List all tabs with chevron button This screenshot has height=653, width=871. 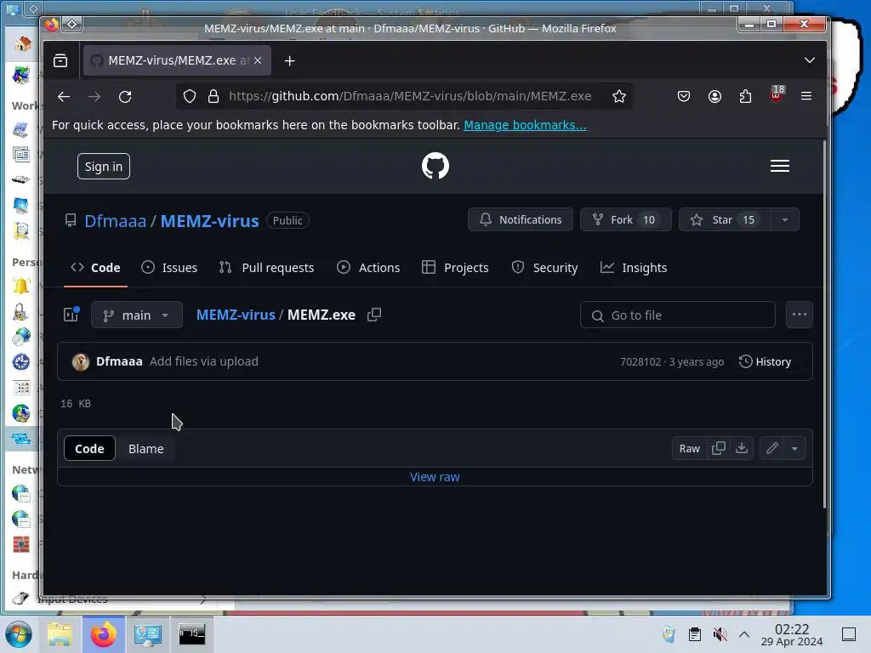point(810,60)
